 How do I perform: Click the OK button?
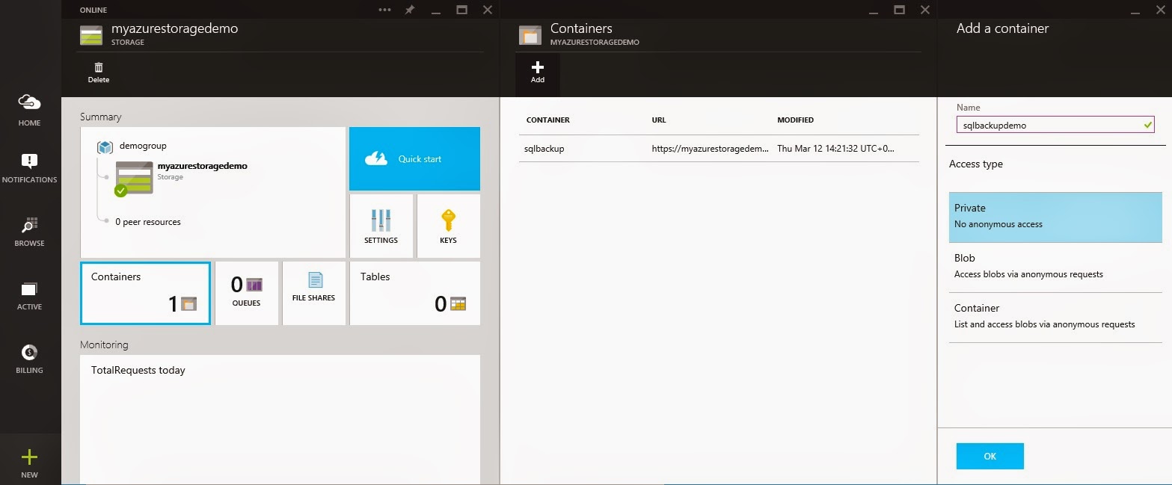click(x=990, y=456)
